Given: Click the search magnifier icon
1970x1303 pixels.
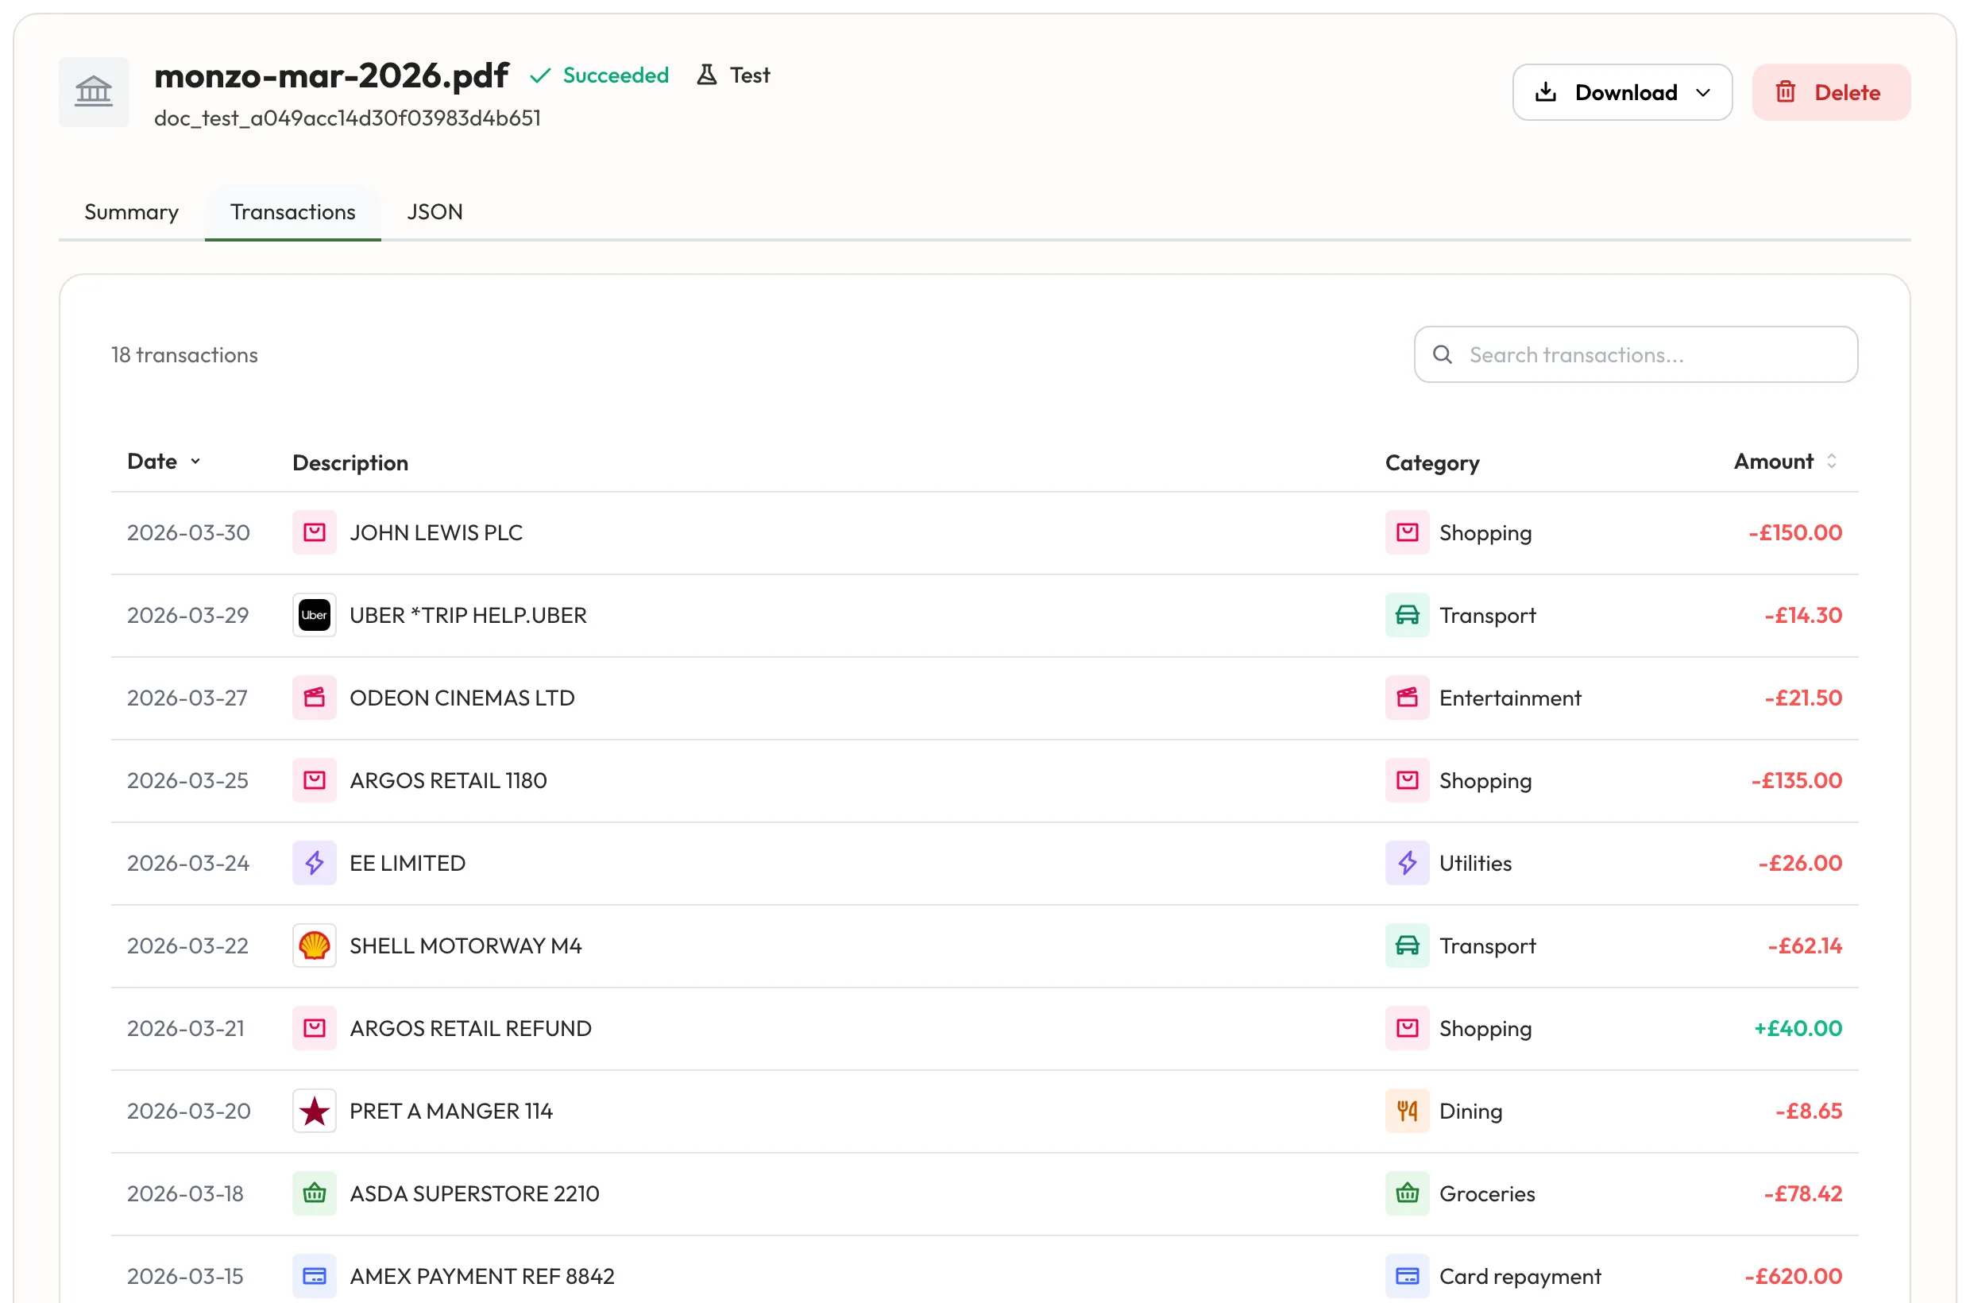Looking at the screenshot, I should coord(1443,355).
